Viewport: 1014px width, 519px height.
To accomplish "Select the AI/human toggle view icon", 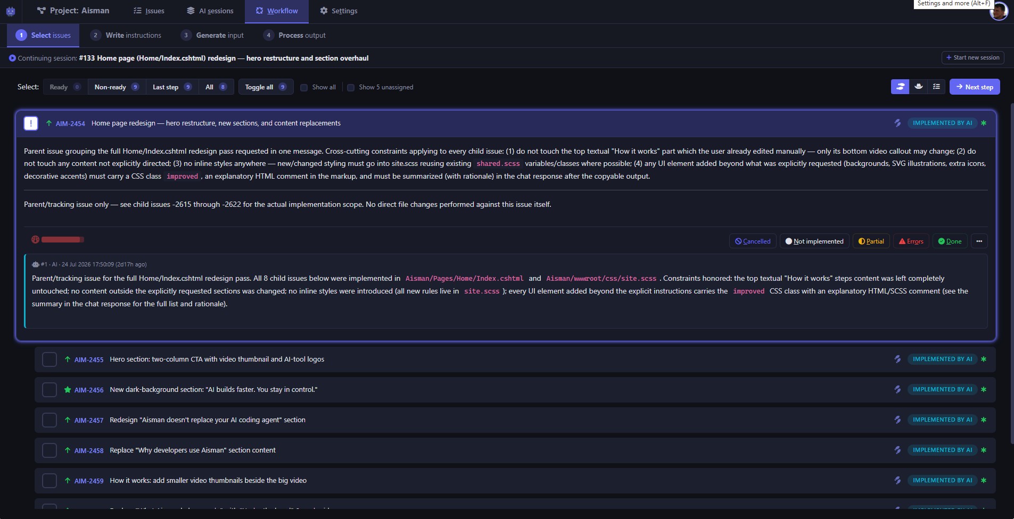I will 900,87.
